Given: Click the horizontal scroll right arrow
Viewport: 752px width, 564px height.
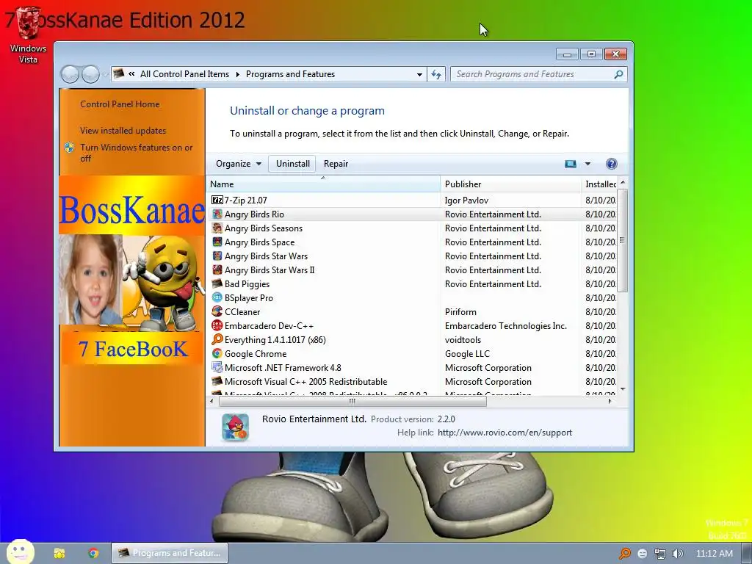Looking at the screenshot, I should click(610, 402).
